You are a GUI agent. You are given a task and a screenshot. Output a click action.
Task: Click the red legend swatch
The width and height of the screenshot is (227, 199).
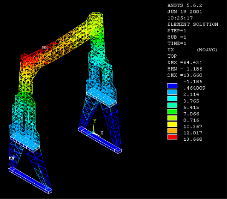pos(172,137)
